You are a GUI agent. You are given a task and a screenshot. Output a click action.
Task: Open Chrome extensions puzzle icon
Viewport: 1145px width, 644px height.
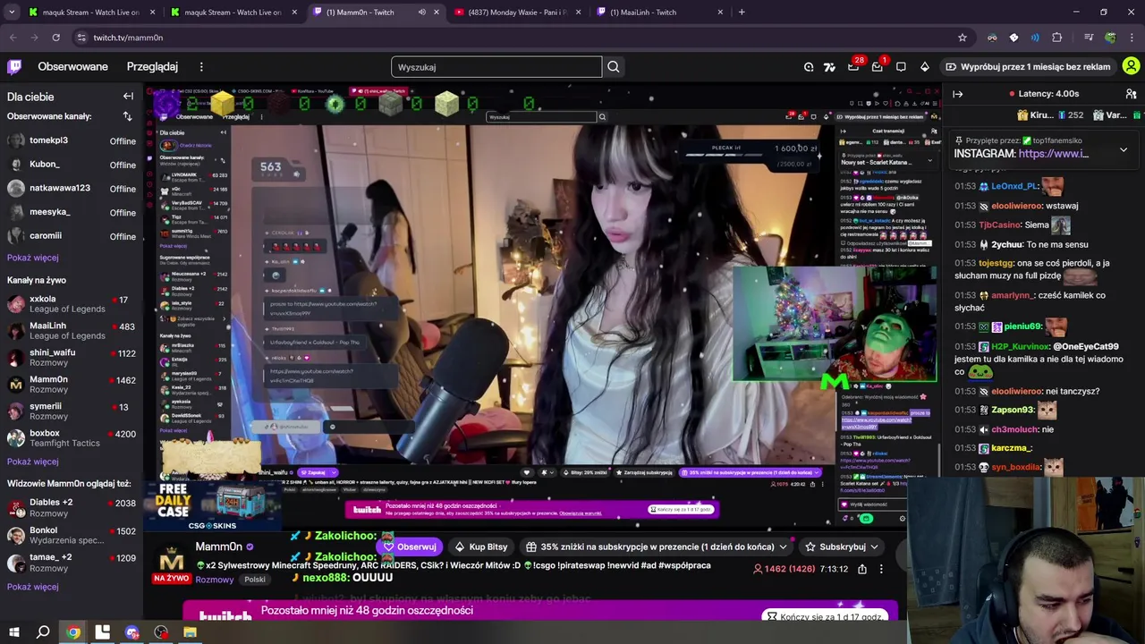click(1057, 38)
